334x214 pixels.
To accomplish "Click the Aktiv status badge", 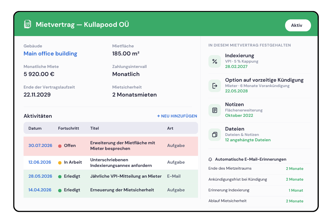I will [298, 25].
